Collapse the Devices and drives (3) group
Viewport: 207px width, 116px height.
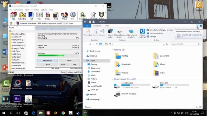[113, 79]
